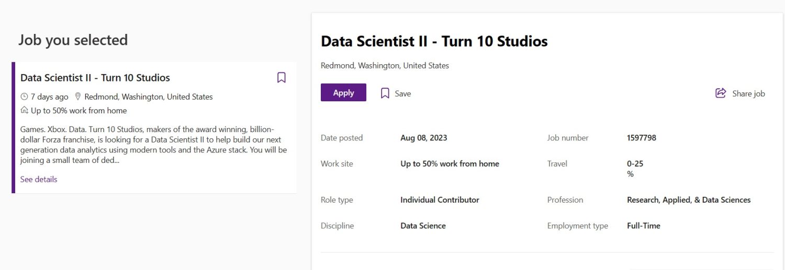Click the Share job arrow icon
Viewport: 785px width, 270px height.
[721, 93]
